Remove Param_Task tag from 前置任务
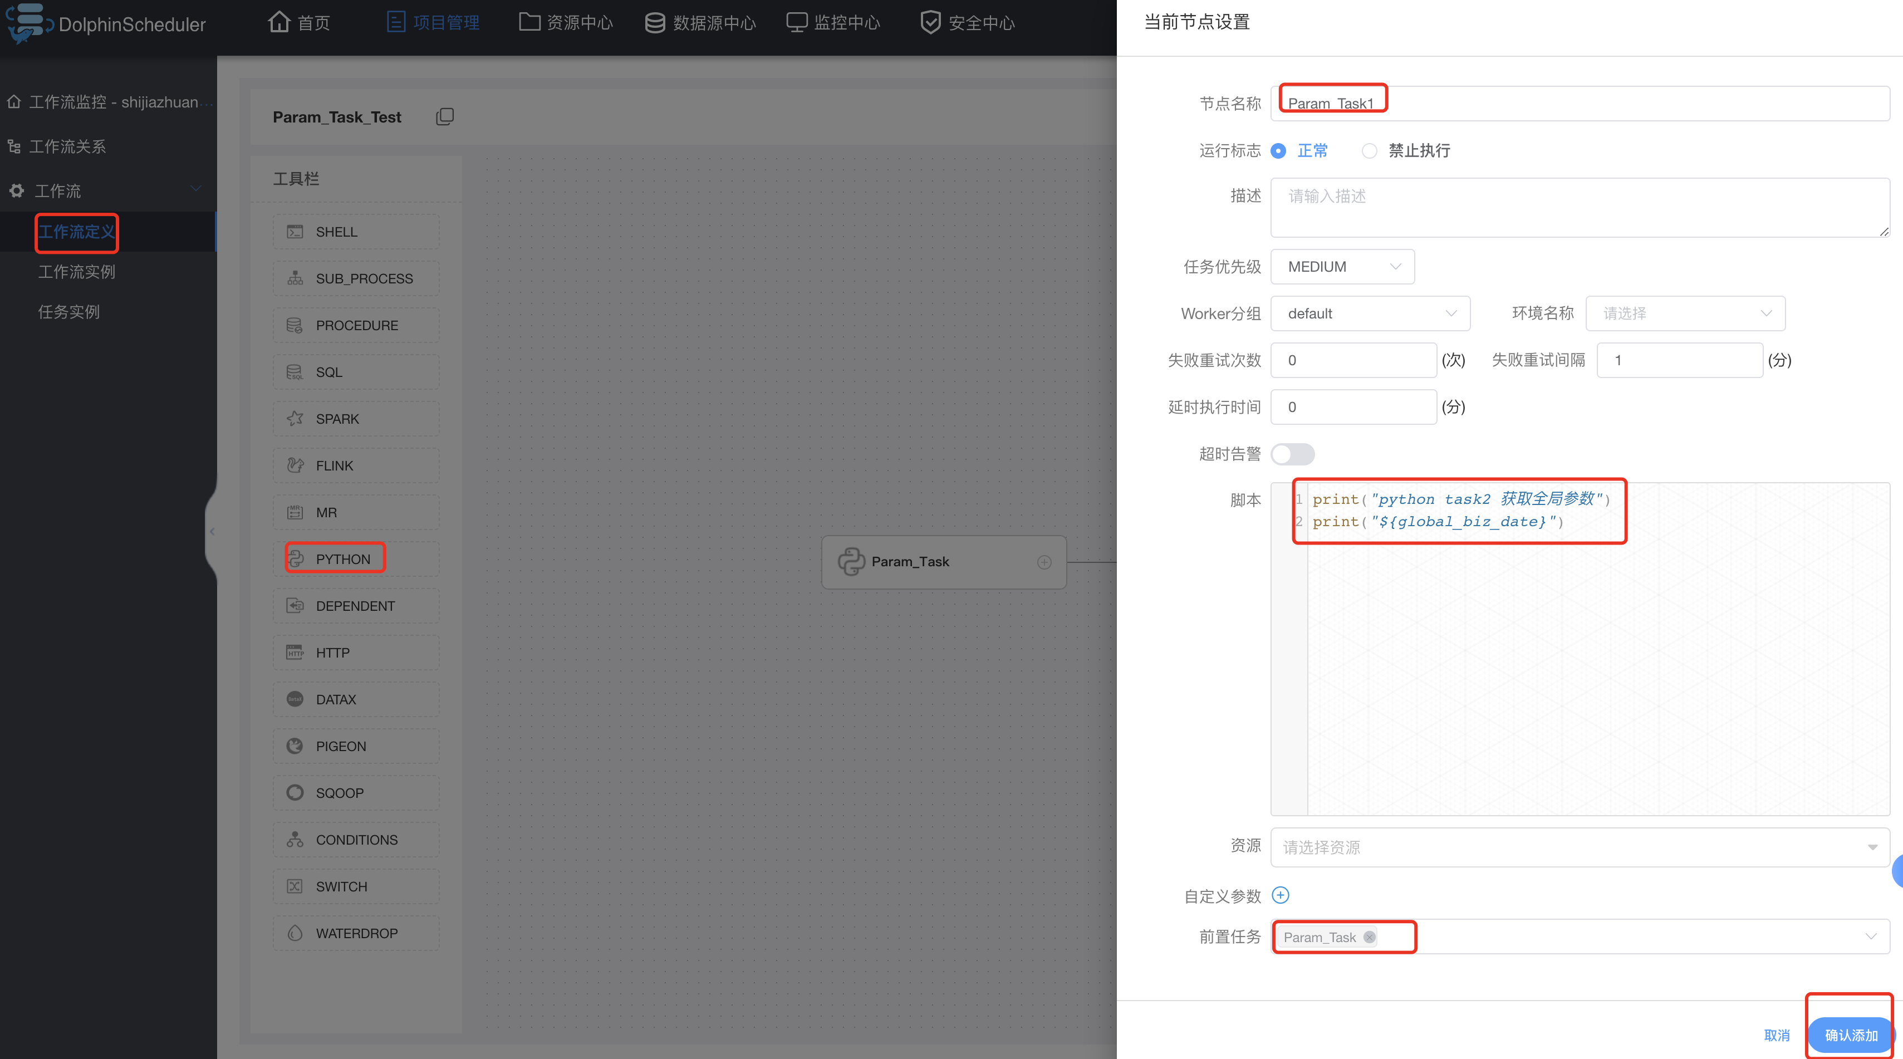 pos(1369,937)
